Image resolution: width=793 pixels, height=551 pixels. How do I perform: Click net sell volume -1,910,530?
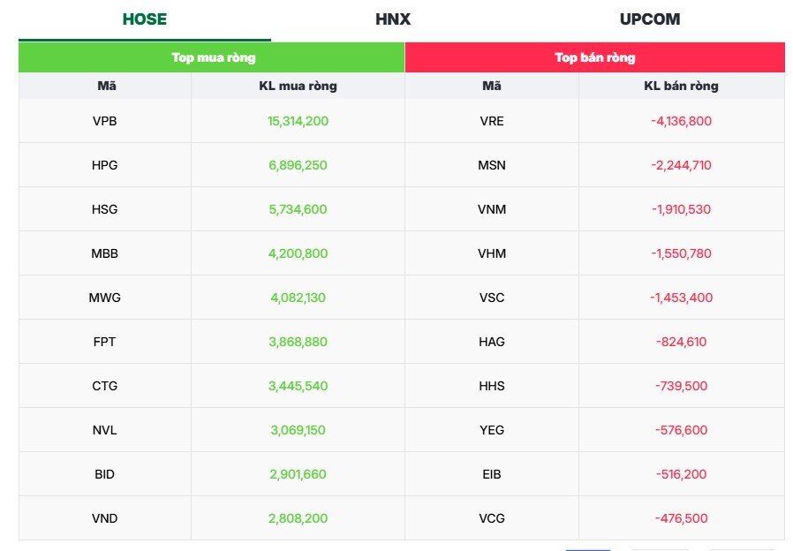681,209
